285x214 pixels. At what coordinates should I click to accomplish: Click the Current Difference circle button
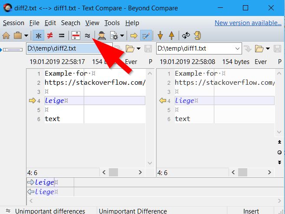point(279,152)
